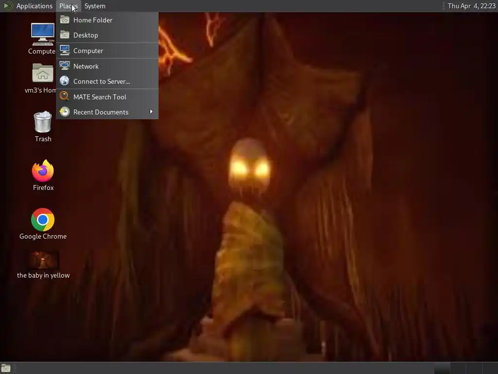Viewport: 498px width, 374px height.
Task: Expand the Recent Documents submenu arrow
Action: [151, 112]
